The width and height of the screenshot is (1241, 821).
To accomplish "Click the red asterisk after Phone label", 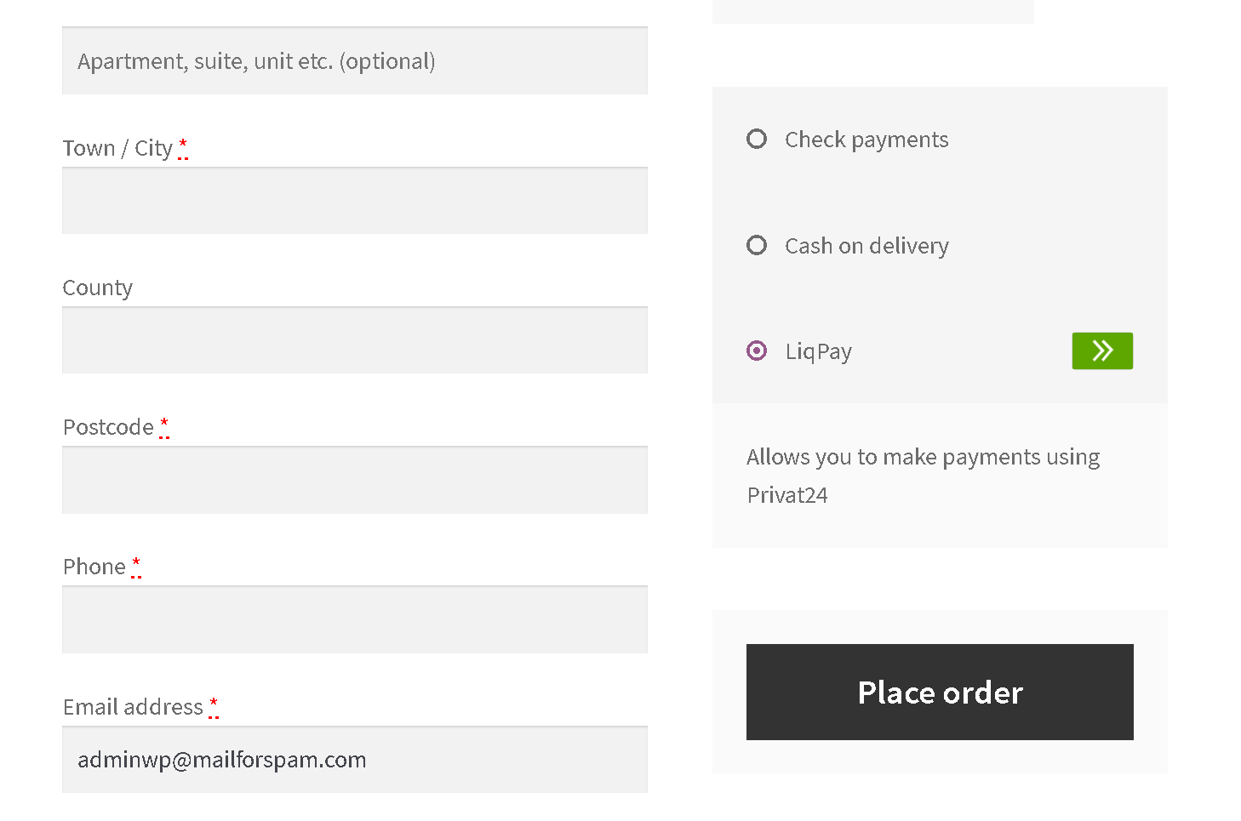I will tap(136, 566).
